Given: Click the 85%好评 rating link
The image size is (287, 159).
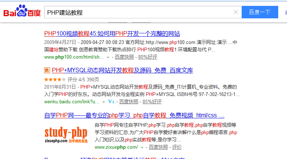Looking at the screenshot, I should (x=152, y=101).
